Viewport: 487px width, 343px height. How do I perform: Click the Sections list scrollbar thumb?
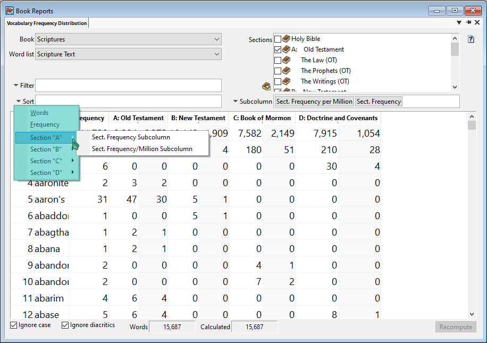455,49
